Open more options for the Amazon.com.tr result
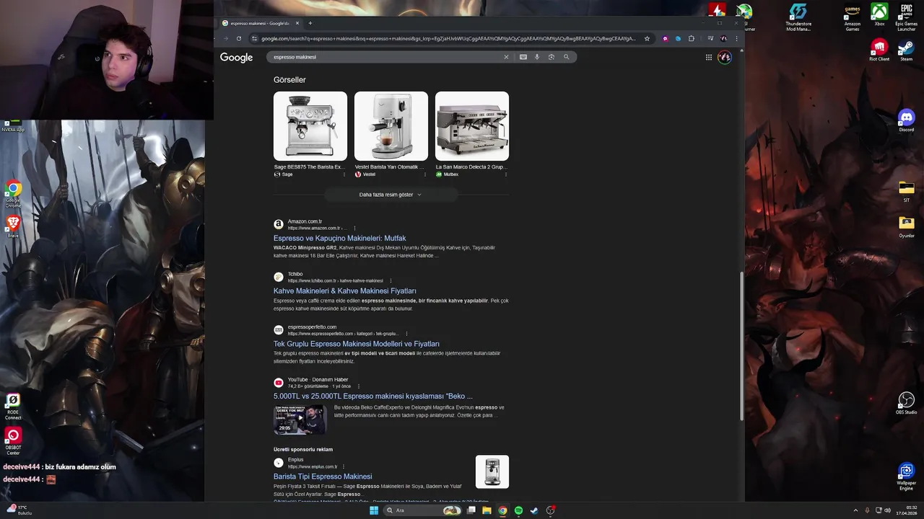Screen dimensions: 924x519 click(354, 228)
